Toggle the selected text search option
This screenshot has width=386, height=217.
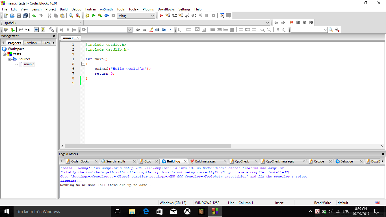(x=157, y=30)
